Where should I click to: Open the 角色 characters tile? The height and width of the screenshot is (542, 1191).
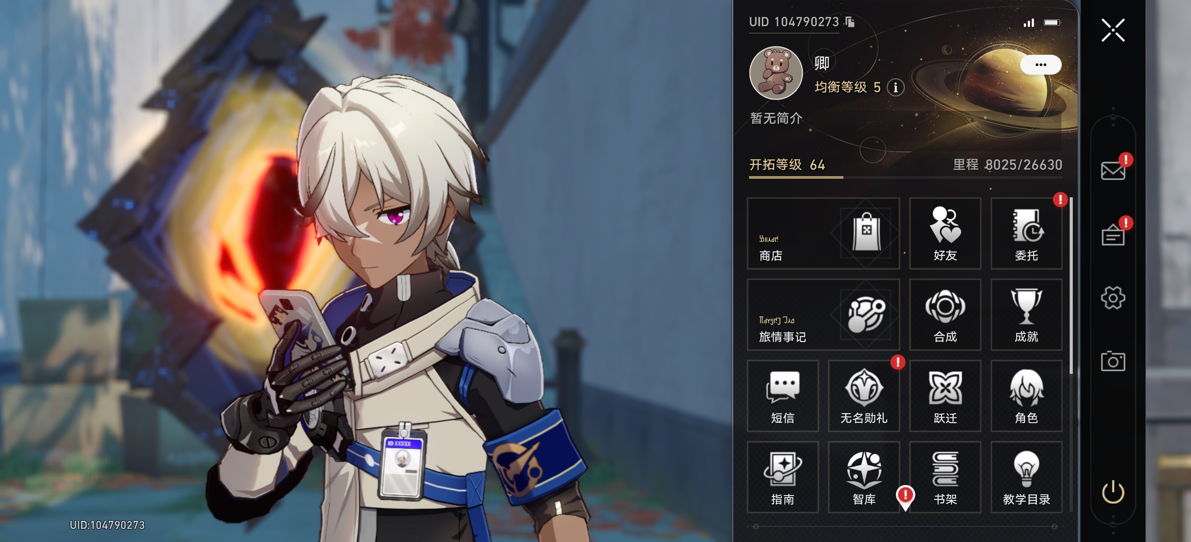pyautogui.click(x=1026, y=396)
